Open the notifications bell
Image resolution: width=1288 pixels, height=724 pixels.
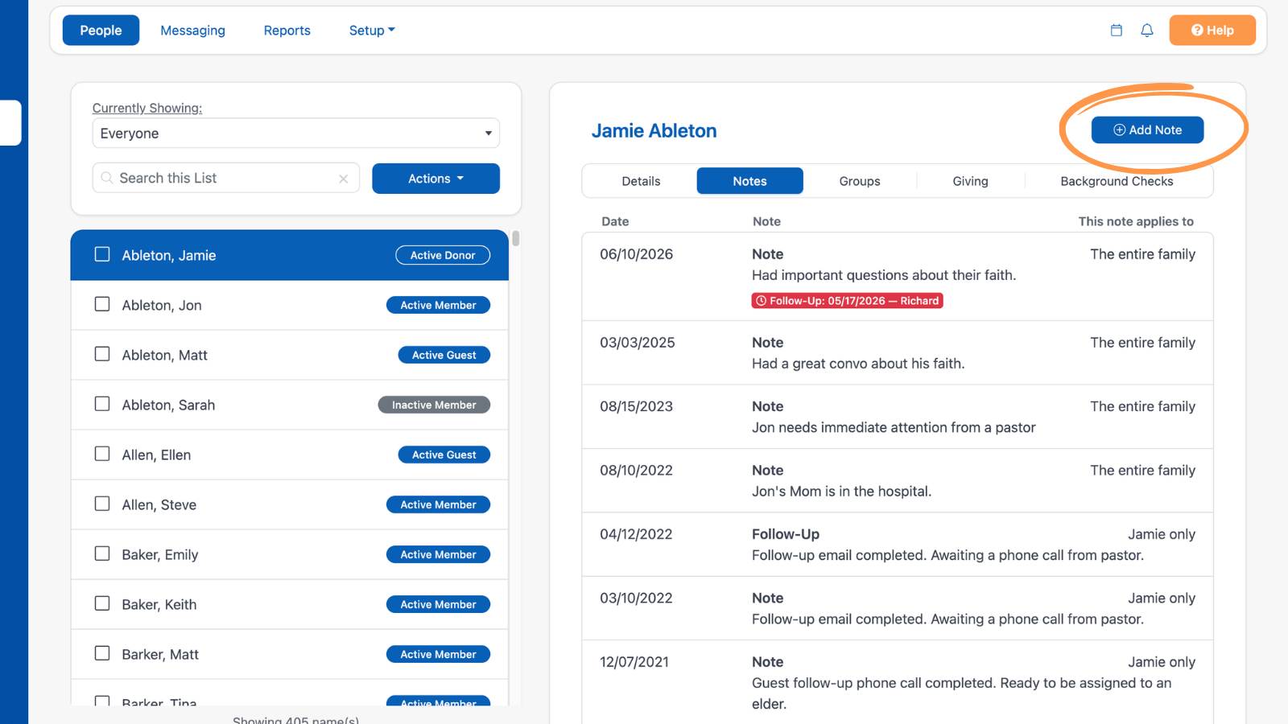tap(1147, 31)
